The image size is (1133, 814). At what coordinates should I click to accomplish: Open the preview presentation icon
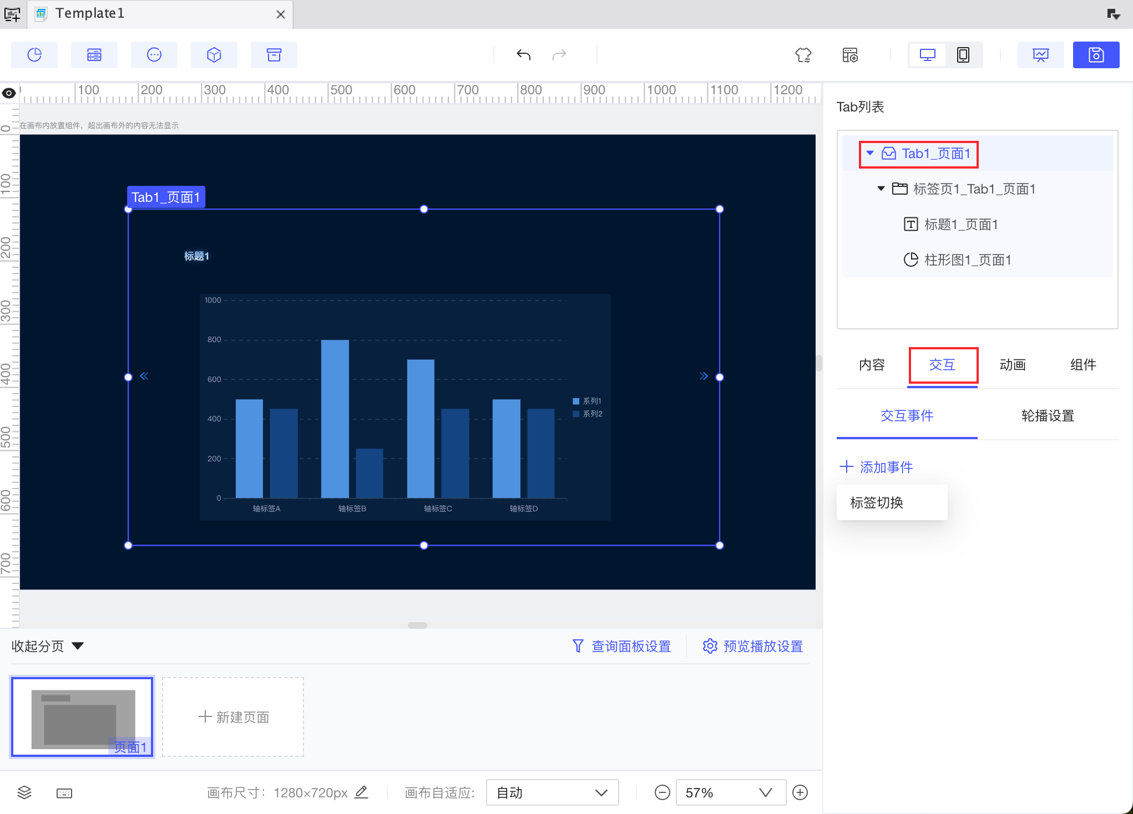1040,55
